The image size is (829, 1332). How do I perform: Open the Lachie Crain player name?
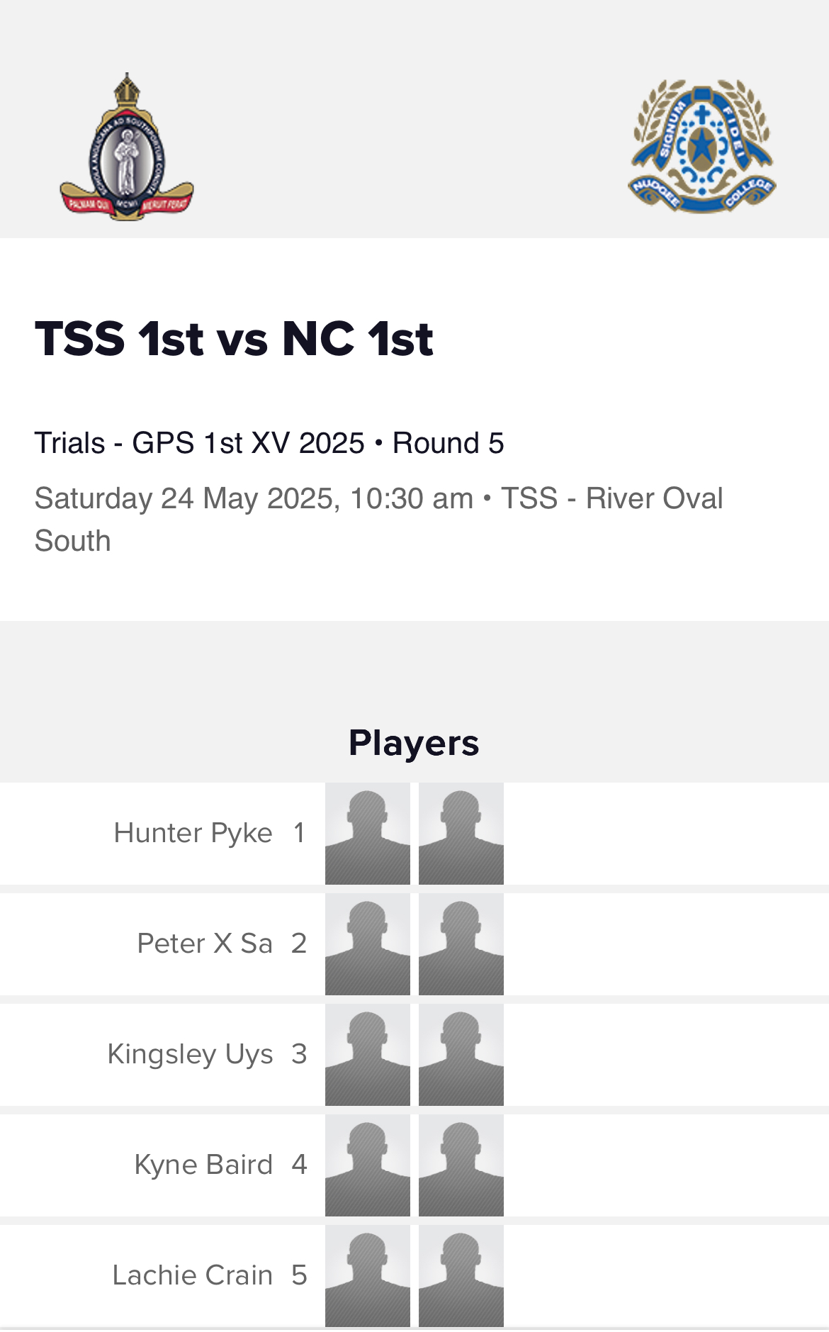[192, 1275]
